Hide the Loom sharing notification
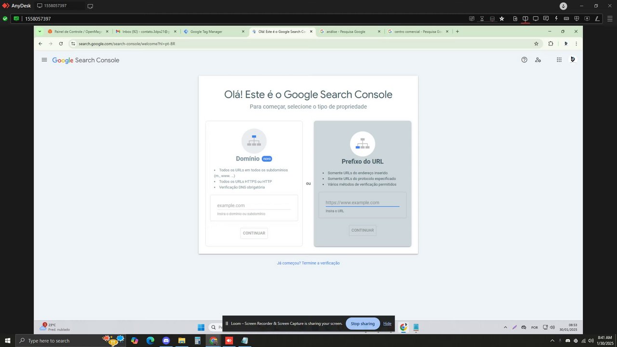The width and height of the screenshot is (617, 347). [x=387, y=323]
